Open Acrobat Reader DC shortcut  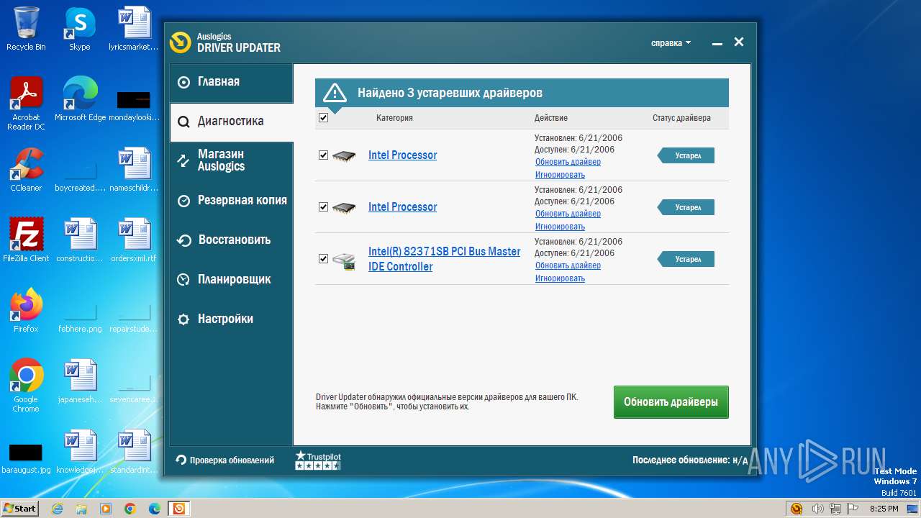(x=26, y=104)
